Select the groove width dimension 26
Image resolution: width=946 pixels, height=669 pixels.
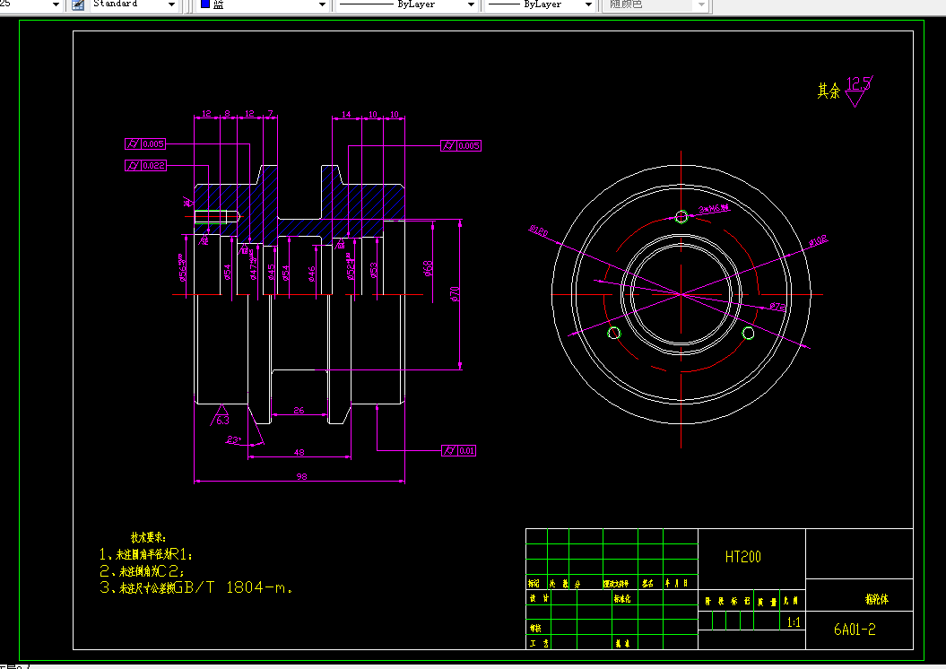pyautogui.click(x=299, y=410)
